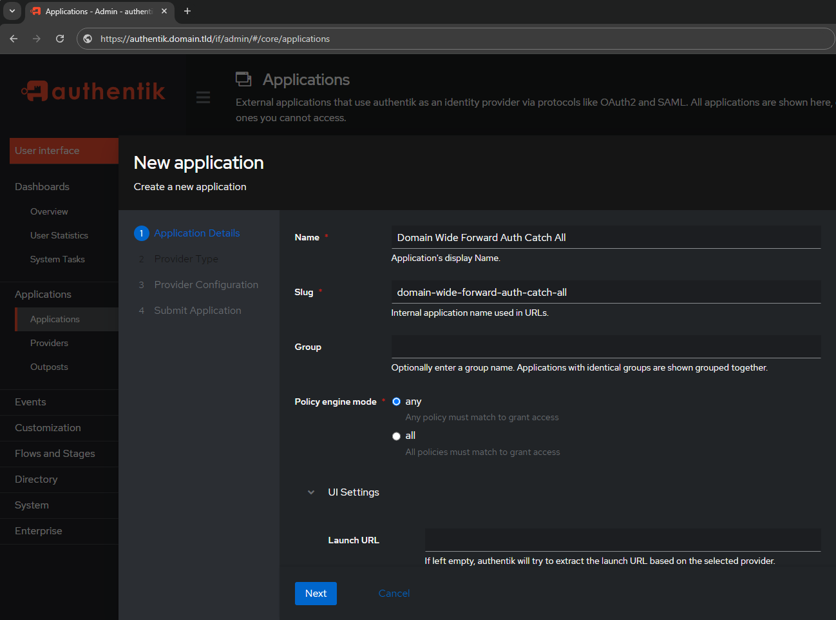836x620 pixels.
Task: Click 'Internal application name used in URLs.' text
Action: click(470, 313)
